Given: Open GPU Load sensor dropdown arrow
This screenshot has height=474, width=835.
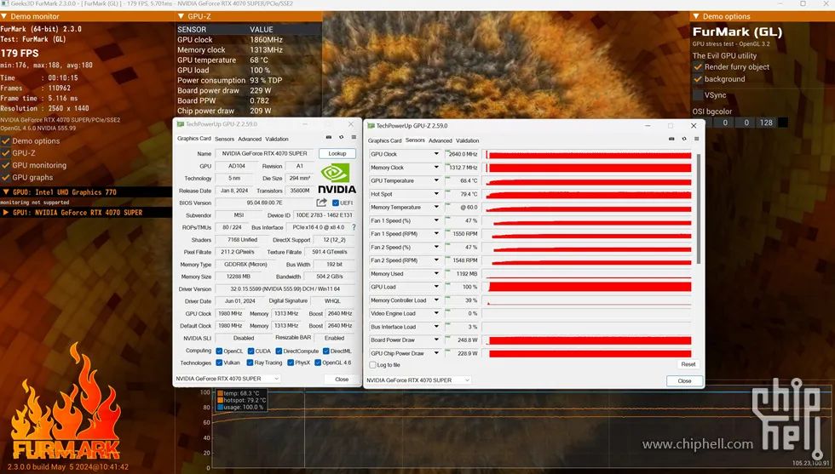Looking at the screenshot, I should tap(436, 287).
